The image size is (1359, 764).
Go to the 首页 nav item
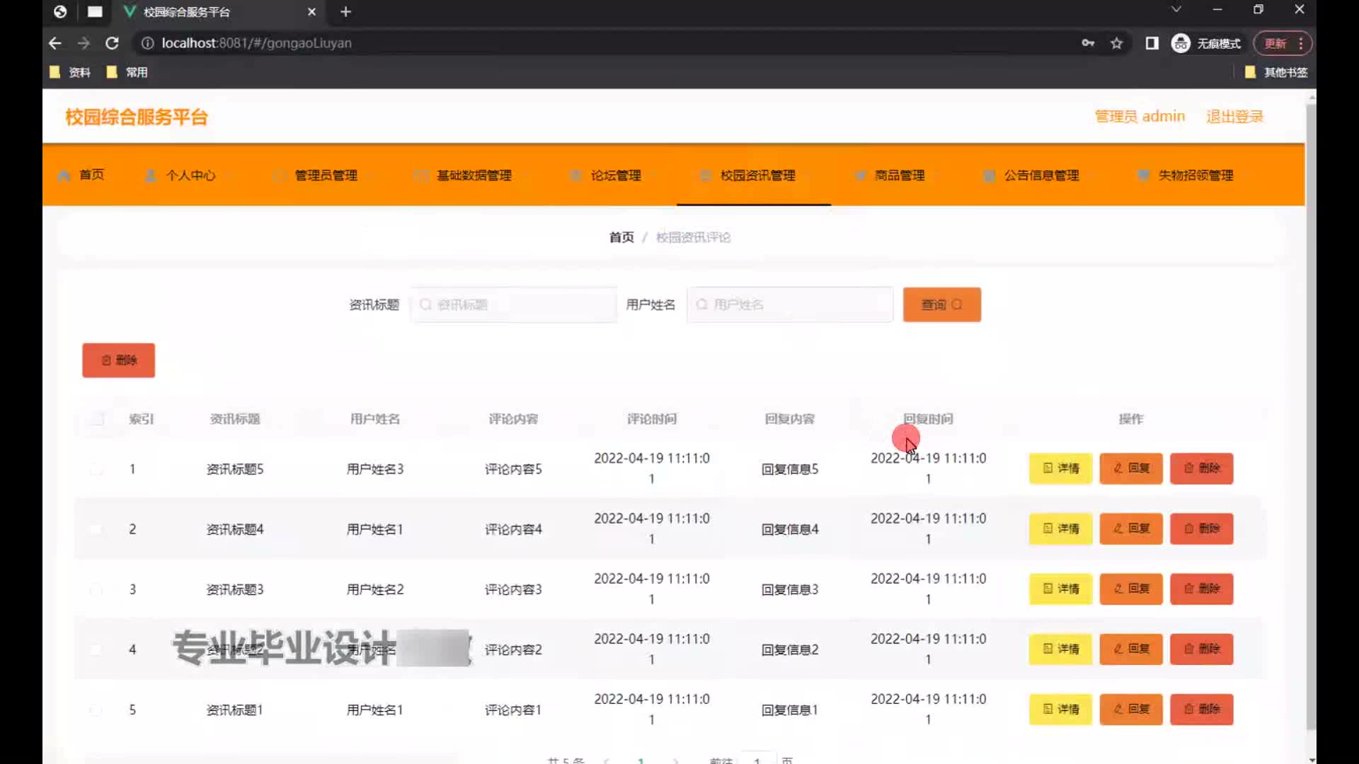91,175
